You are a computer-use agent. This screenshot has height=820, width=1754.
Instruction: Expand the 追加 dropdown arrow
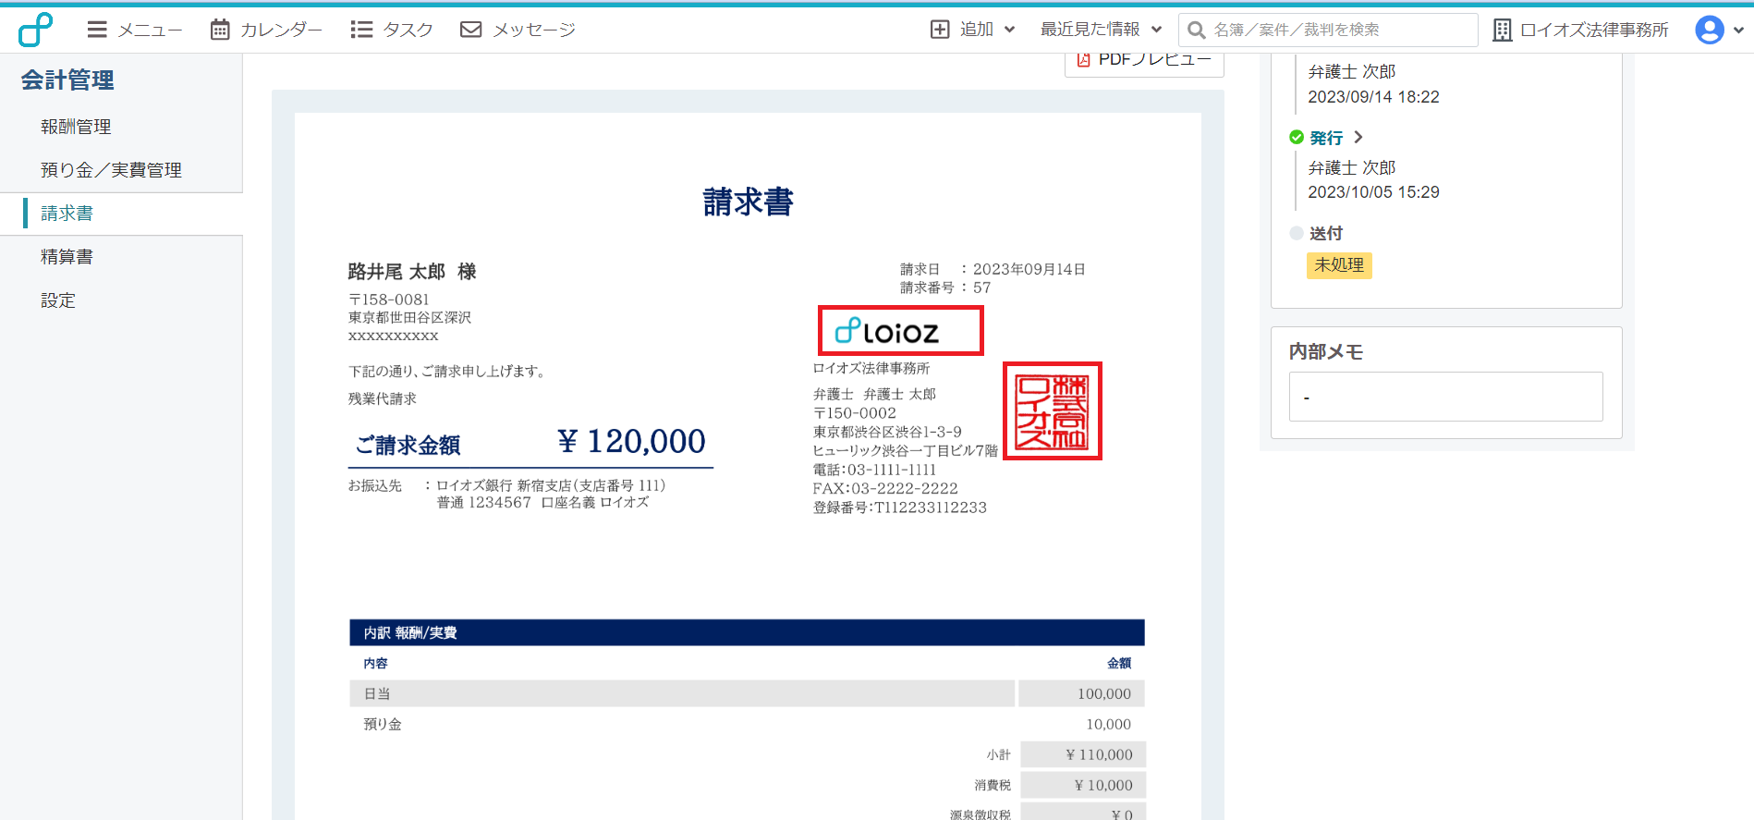pos(1010,30)
